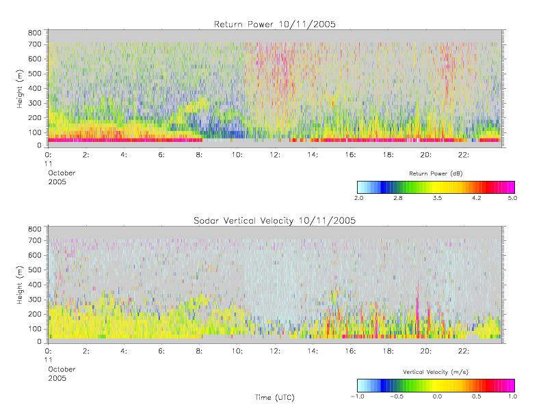The width and height of the screenshot is (541, 417).
Task: Click the 0 height tick of Vertical Velocity plot
Action: pyautogui.click(x=40, y=341)
